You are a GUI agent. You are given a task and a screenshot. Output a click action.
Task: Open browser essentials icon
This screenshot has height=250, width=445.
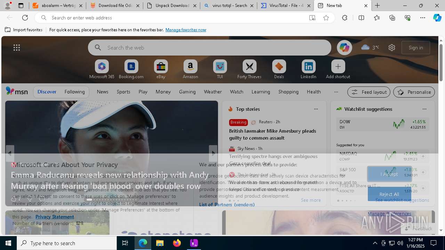[407, 18]
